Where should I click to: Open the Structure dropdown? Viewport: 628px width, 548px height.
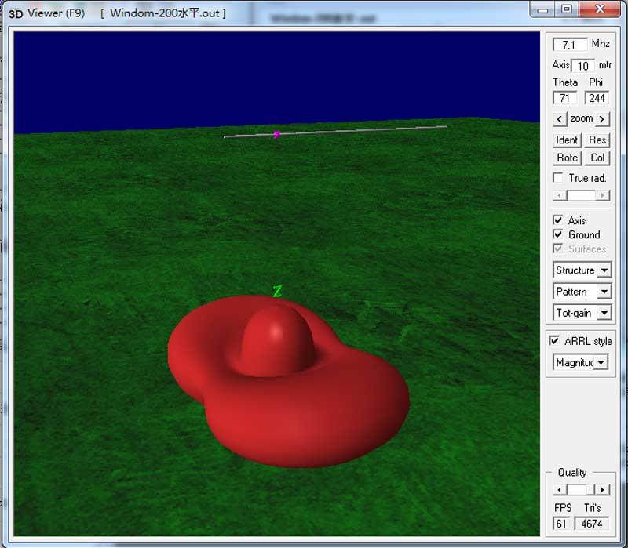coord(582,270)
